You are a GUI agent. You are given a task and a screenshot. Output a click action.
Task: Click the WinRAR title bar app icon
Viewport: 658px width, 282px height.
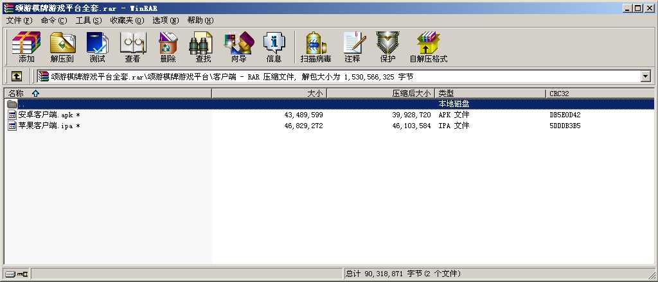8,8
